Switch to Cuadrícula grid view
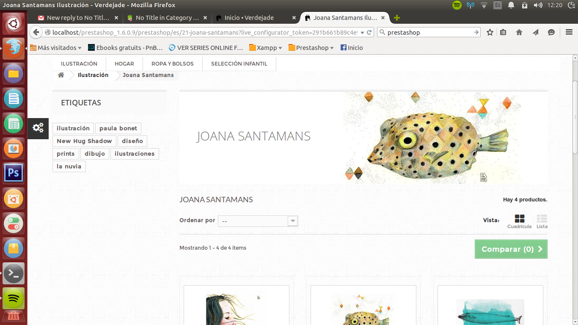This screenshot has width=578, height=325. coord(519,221)
